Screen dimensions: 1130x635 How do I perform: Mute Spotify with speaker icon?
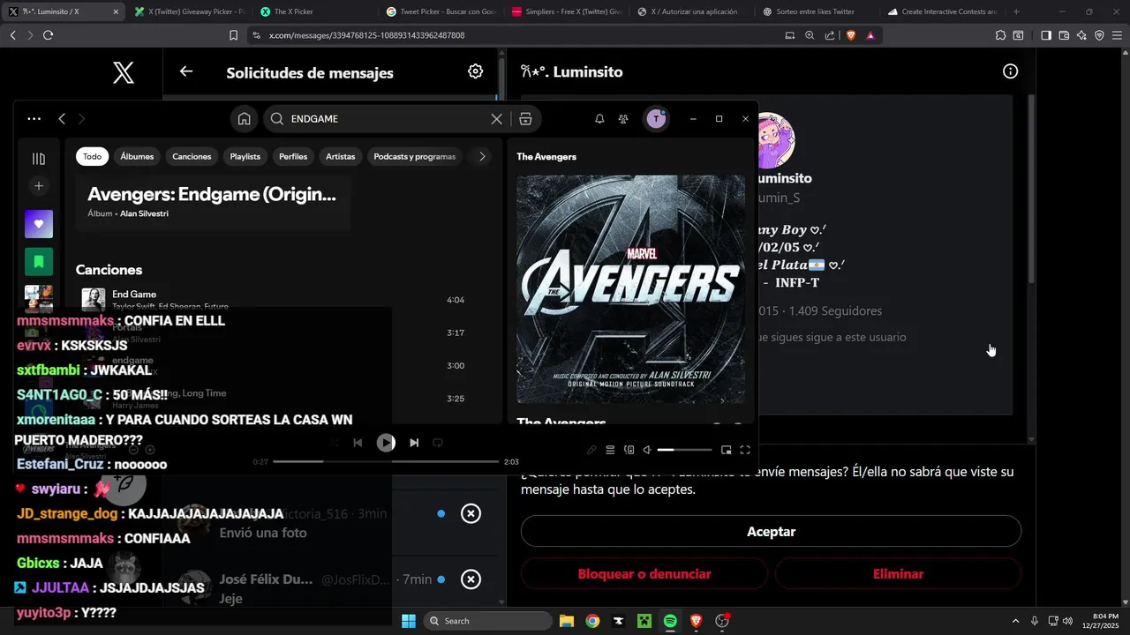647,450
